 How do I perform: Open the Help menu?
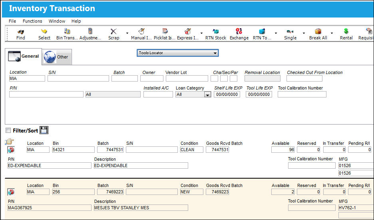(76, 21)
